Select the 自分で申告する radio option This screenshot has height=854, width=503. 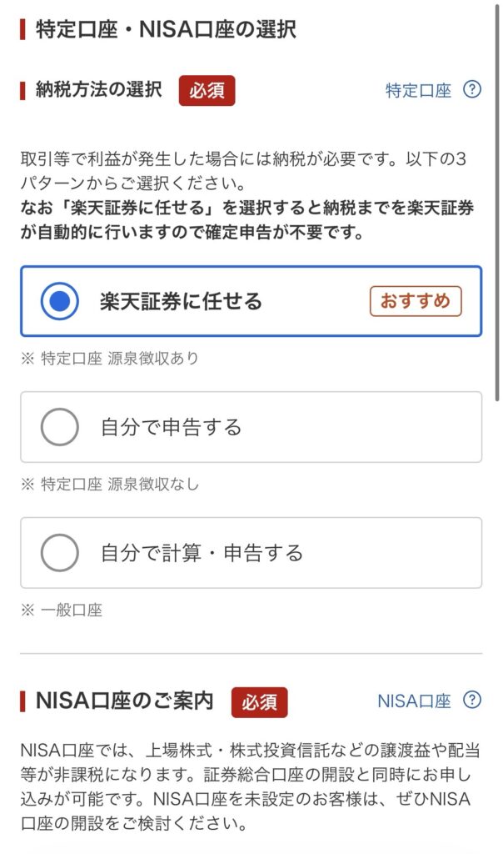[60, 428]
